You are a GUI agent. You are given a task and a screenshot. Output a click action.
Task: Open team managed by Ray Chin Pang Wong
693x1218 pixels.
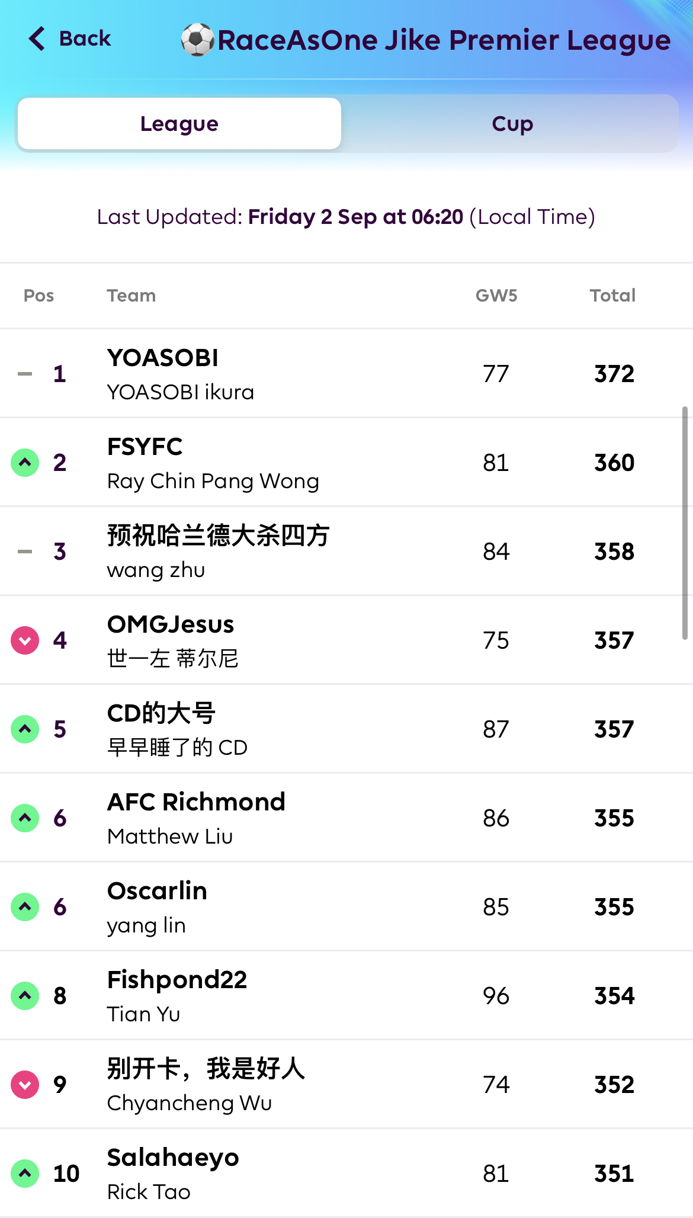[x=213, y=481]
